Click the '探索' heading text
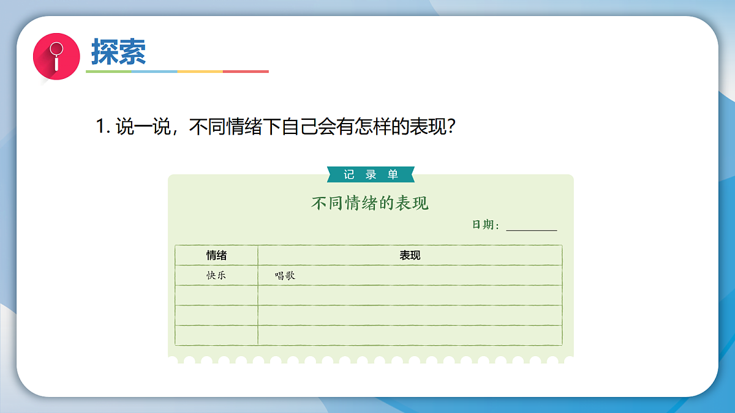 (x=119, y=52)
